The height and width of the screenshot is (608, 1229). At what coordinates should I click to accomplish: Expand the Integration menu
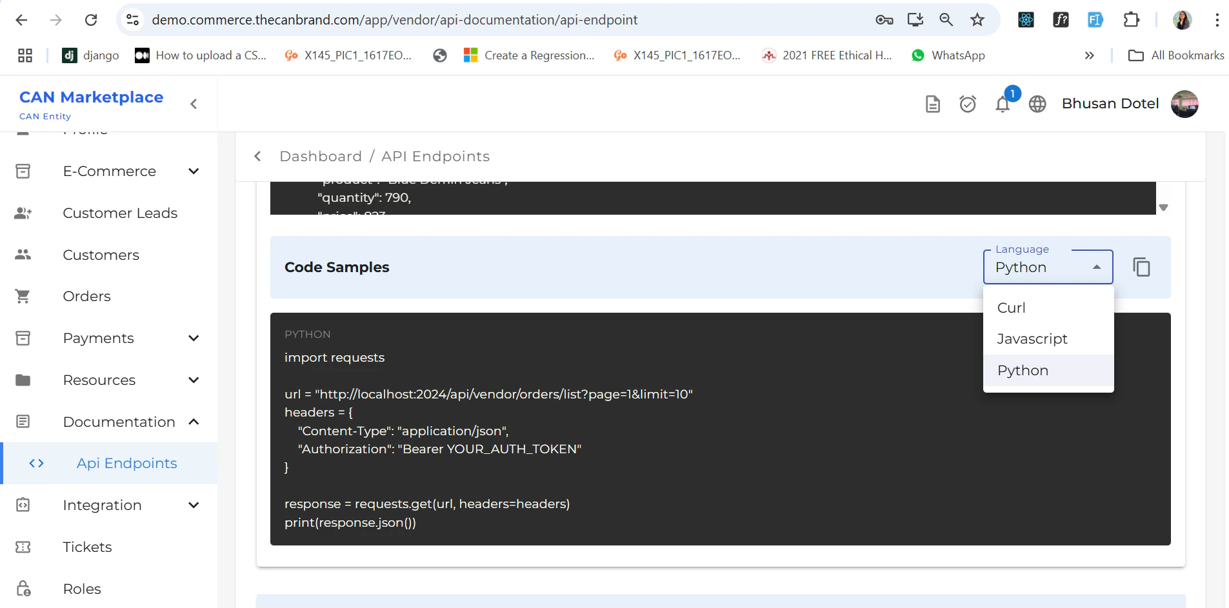(x=109, y=505)
